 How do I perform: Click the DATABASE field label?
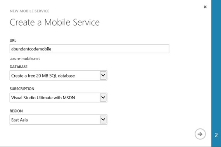click(x=19, y=67)
